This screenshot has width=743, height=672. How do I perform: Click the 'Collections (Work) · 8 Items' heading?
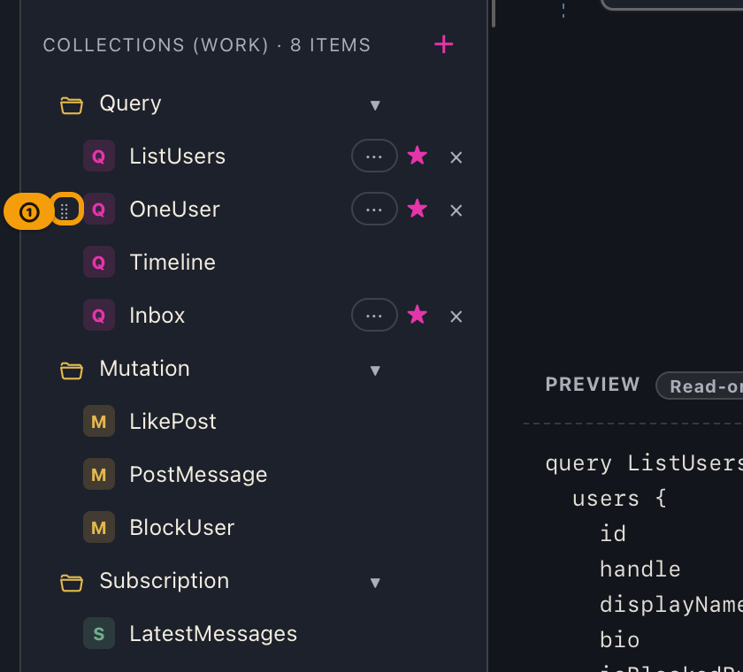click(207, 45)
